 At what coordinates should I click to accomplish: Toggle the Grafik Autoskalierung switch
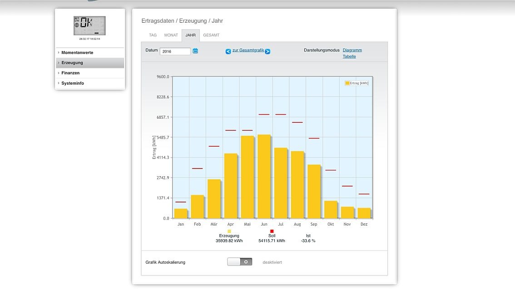240,262
